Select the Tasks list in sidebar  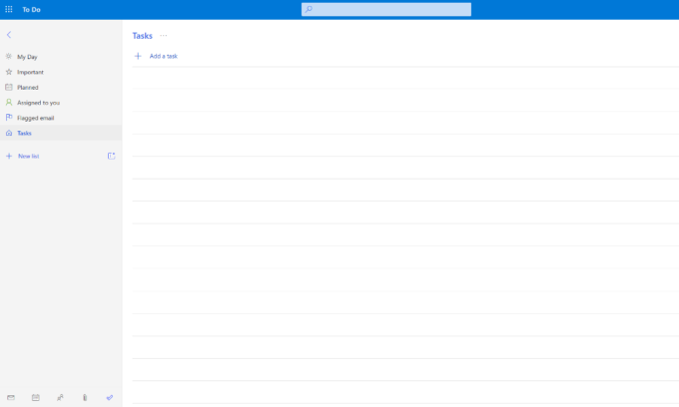(x=24, y=133)
